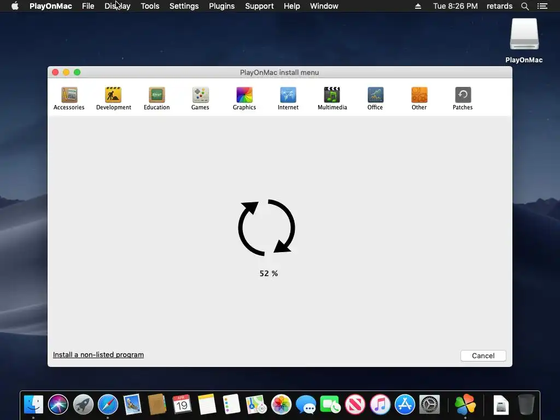This screenshot has width=560, height=420.
Task: Click the eject icon in menu bar
Action: 418,6
